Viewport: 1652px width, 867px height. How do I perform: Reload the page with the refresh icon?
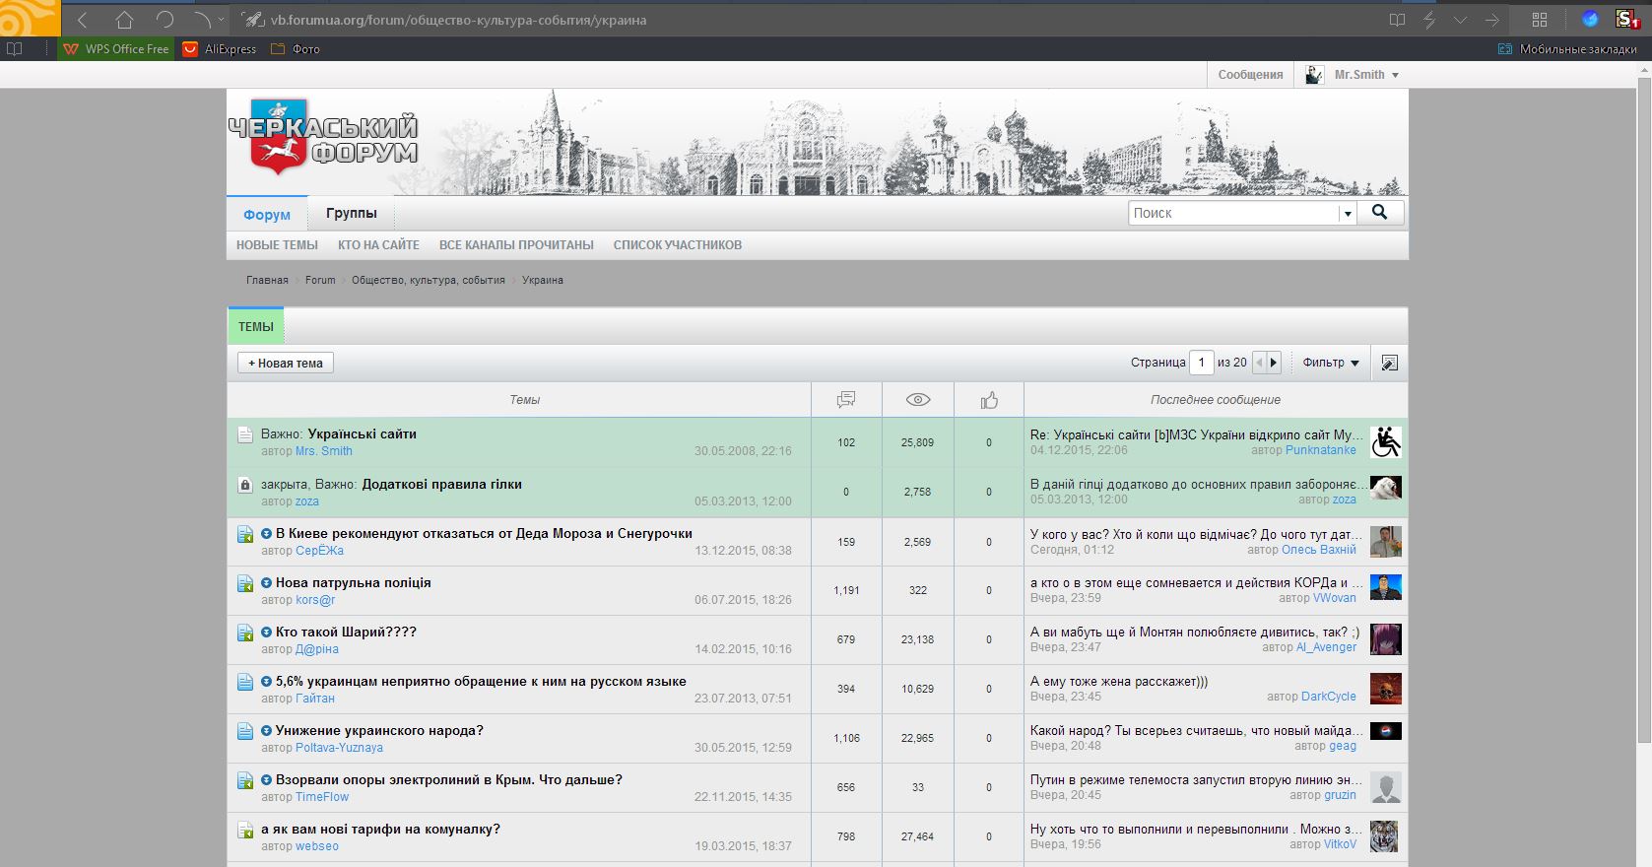pos(165,20)
